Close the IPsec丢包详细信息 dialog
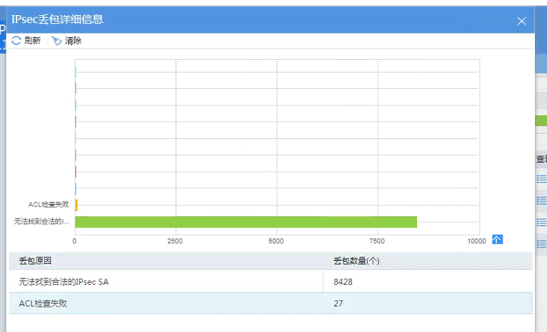 click(522, 21)
